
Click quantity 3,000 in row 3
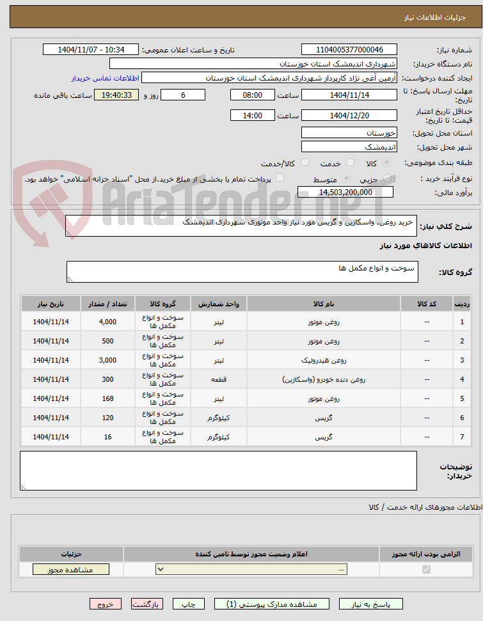click(x=107, y=361)
